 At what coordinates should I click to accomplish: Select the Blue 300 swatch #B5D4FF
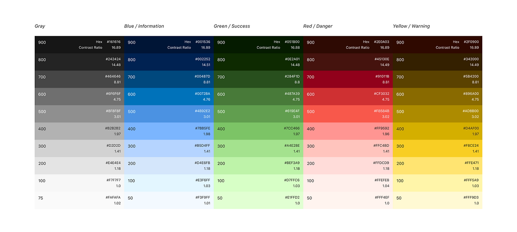(x=169, y=148)
